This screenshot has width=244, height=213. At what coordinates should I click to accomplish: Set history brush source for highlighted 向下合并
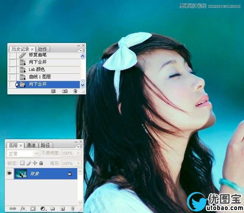[x=12, y=84]
